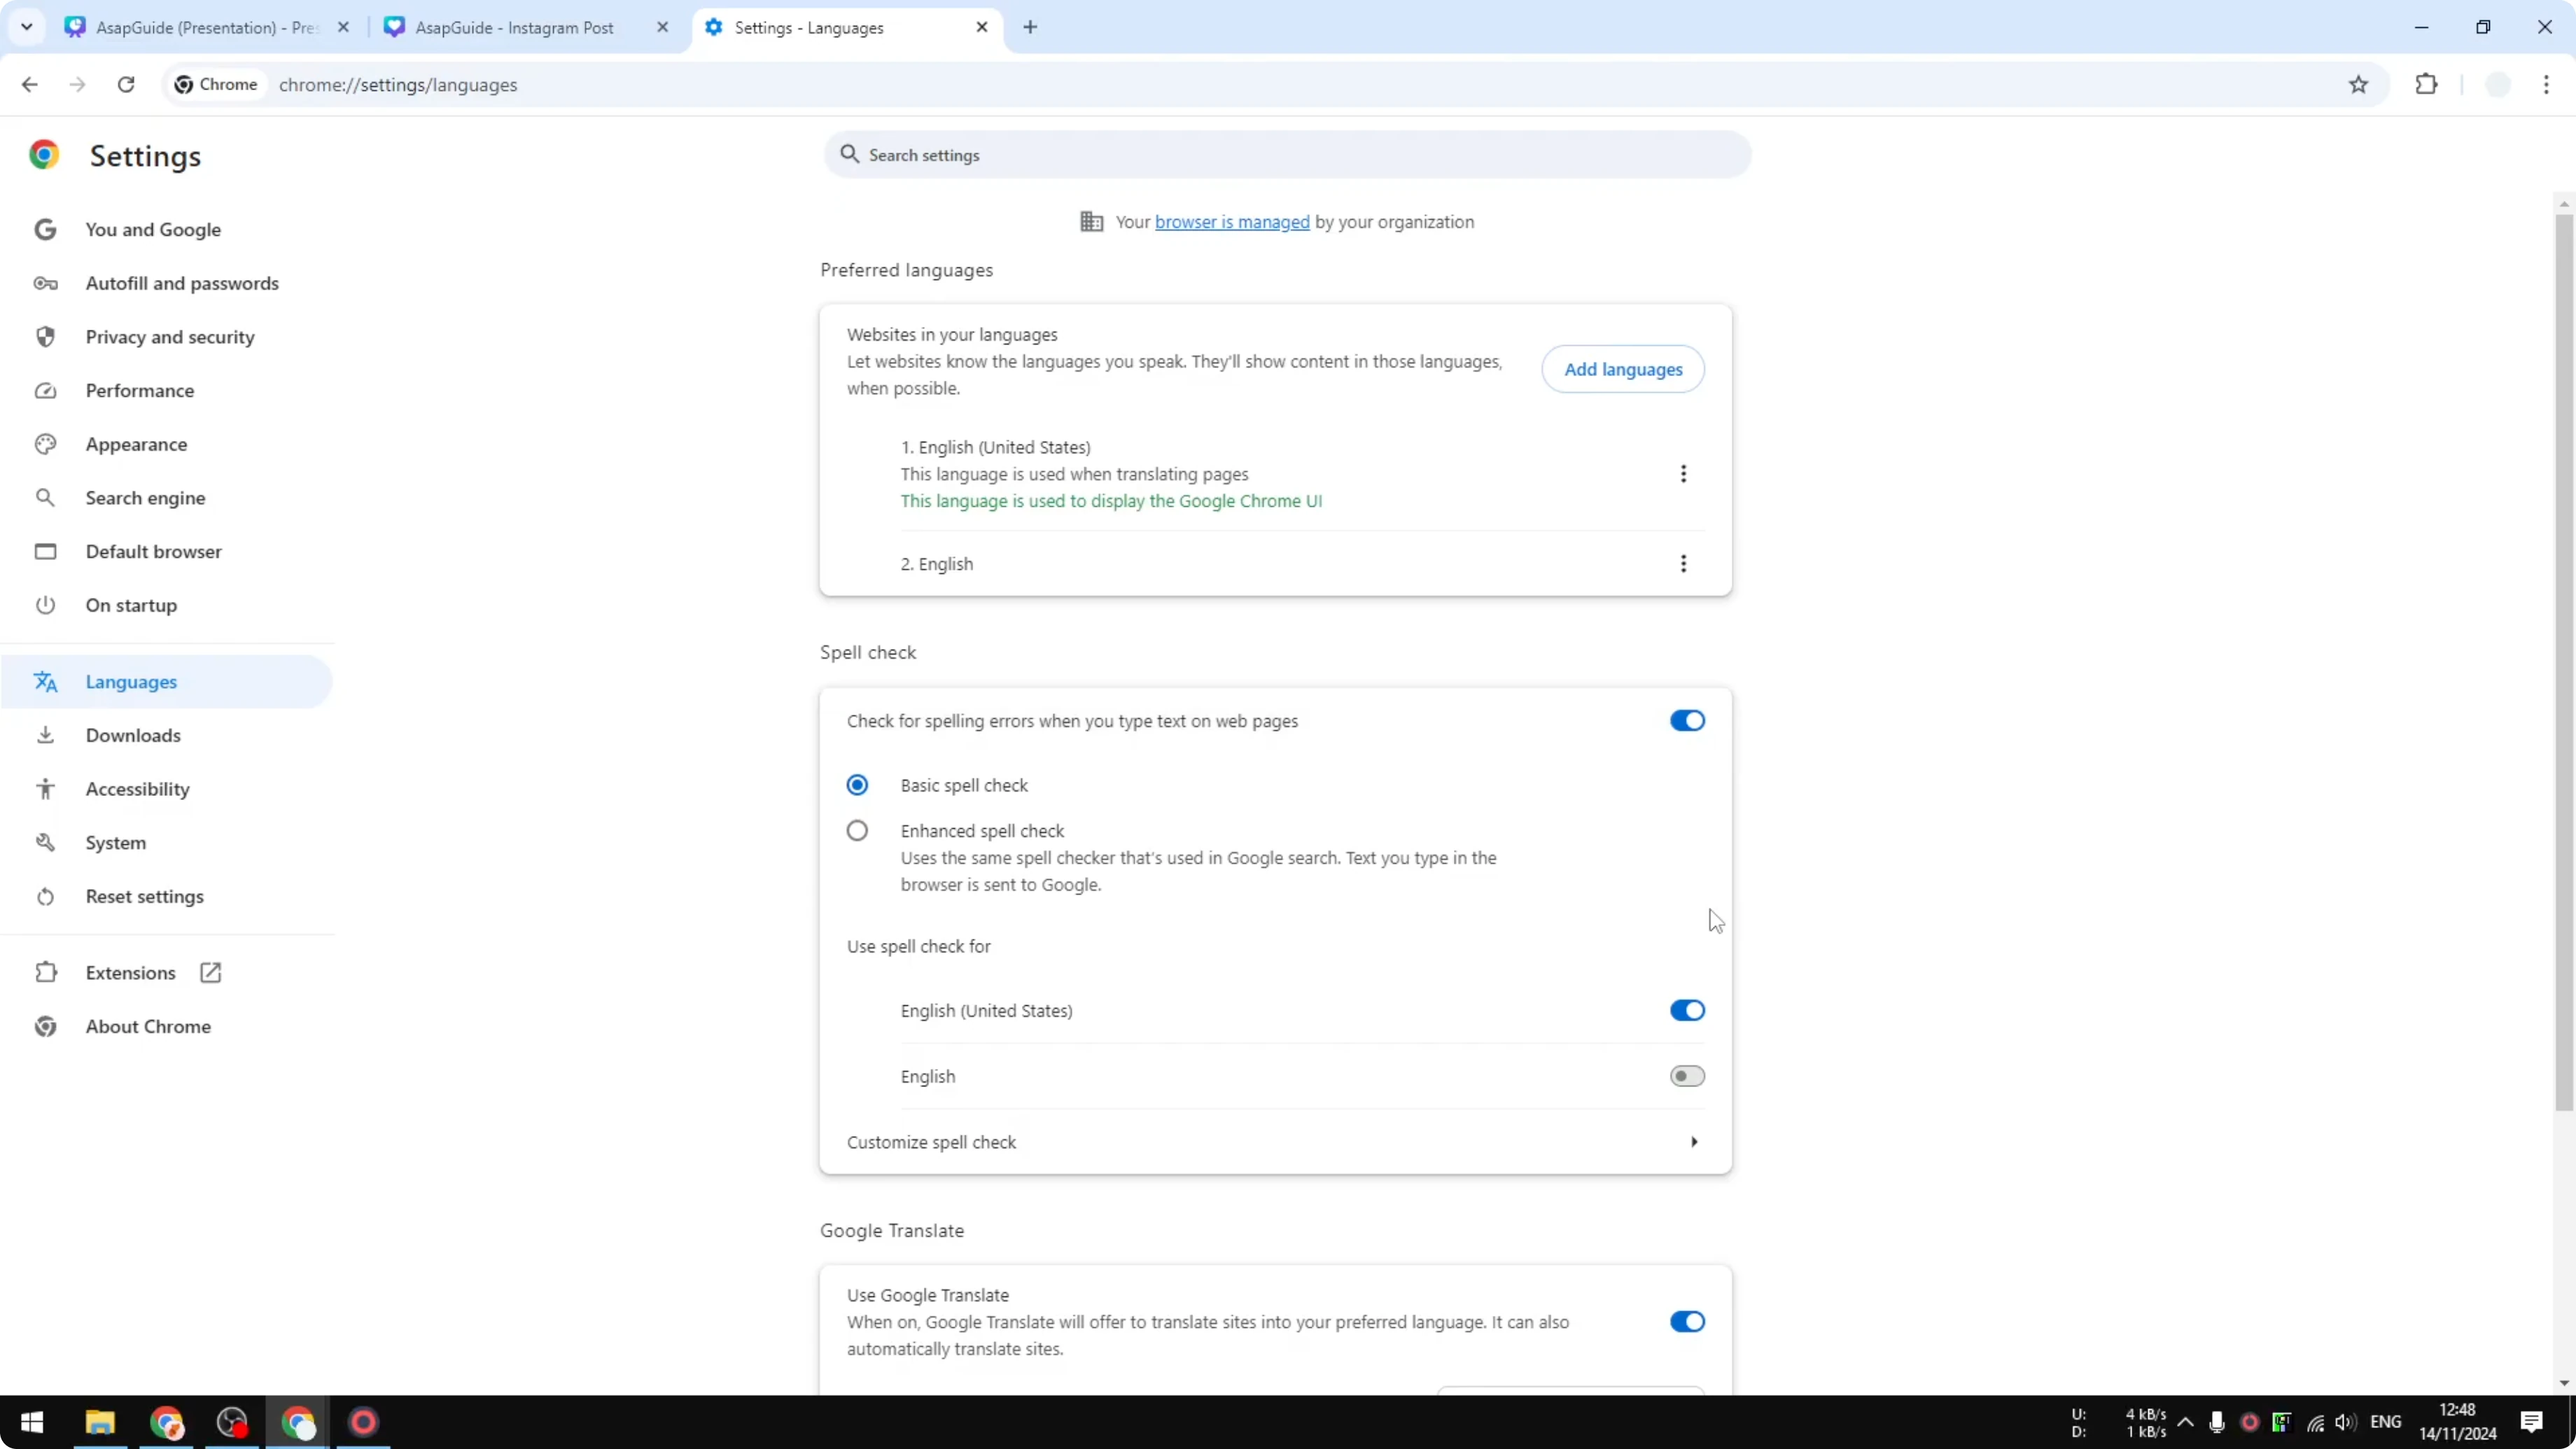Open File Explorer from taskbar
2576x1449 pixels.
coord(100,1422)
